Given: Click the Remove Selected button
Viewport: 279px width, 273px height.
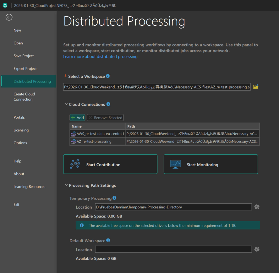Looking at the screenshot, I should [x=105, y=118].
